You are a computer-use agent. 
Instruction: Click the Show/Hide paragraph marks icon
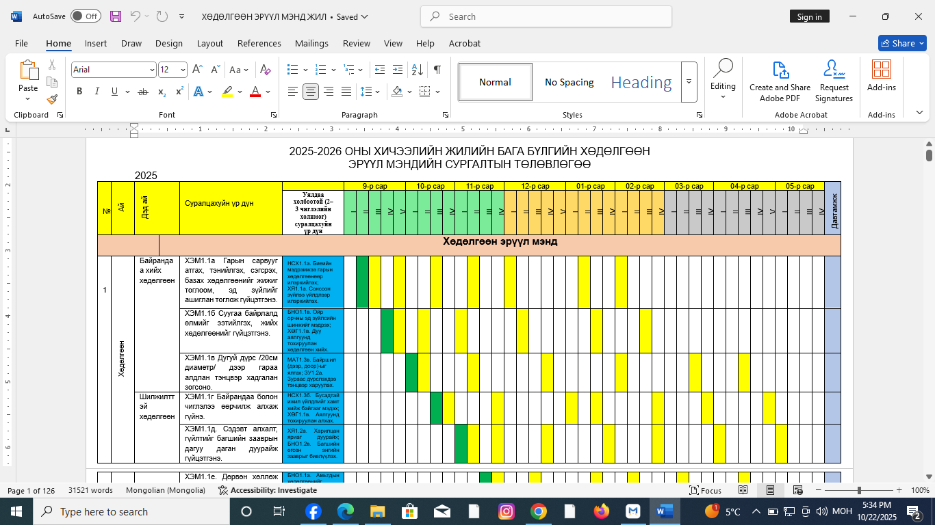437,70
